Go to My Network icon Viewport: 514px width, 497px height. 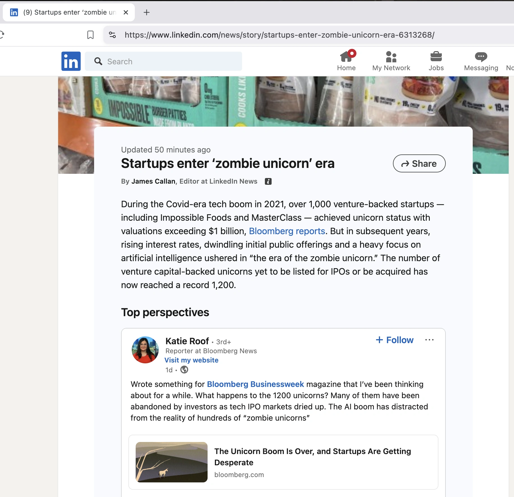pyautogui.click(x=391, y=57)
